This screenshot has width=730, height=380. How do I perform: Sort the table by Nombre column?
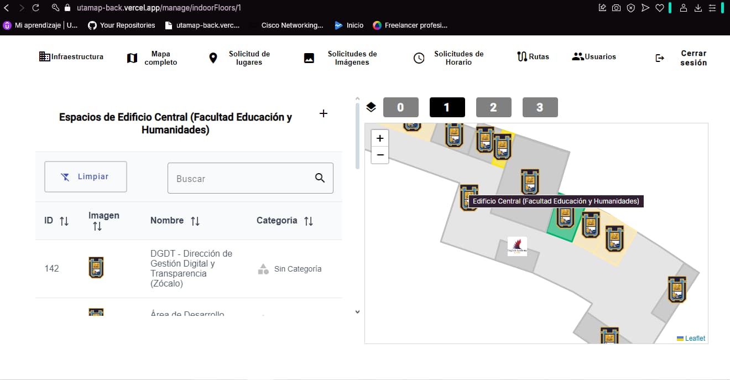point(195,221)
